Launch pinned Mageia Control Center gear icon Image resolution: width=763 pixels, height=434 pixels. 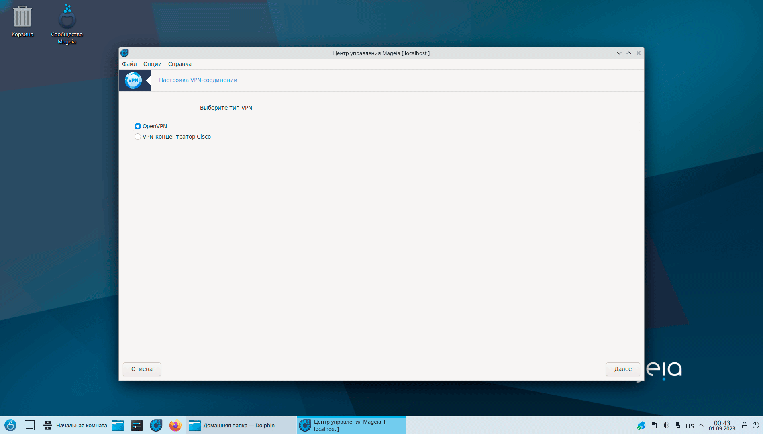tap(156, 425)
